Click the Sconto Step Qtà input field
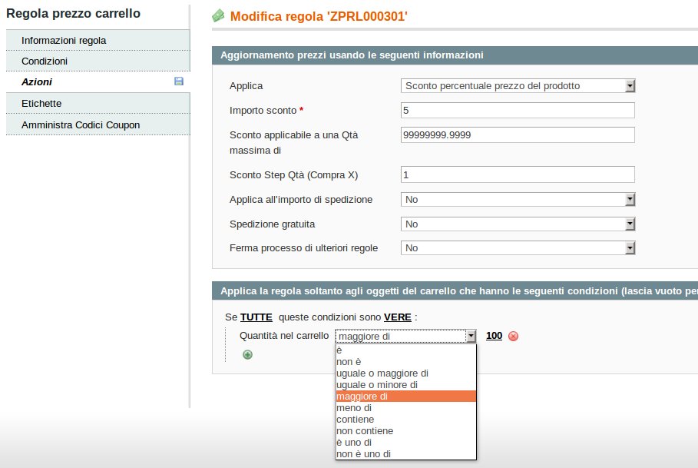The height and width of the screenshot is (468, 698). (518, 174)
